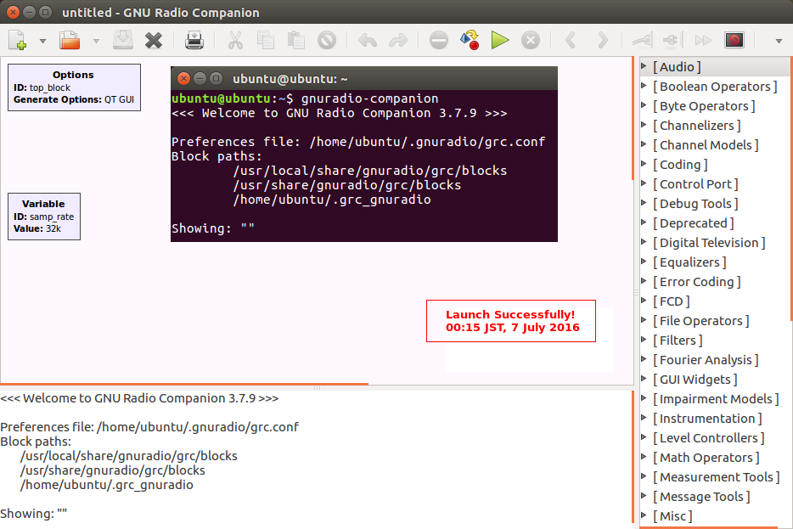Show recent files dropdown beside the Open icon
Viewport: 793px width, 529px height.
pyautogui.click(x=96, y=41)
